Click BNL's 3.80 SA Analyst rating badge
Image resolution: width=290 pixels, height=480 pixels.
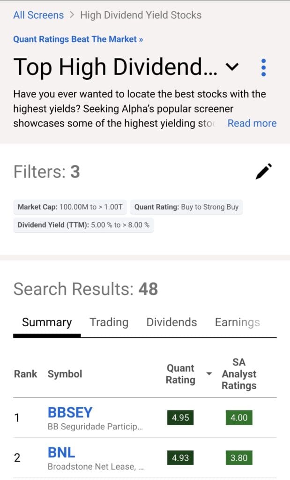(x=239, y=457)
